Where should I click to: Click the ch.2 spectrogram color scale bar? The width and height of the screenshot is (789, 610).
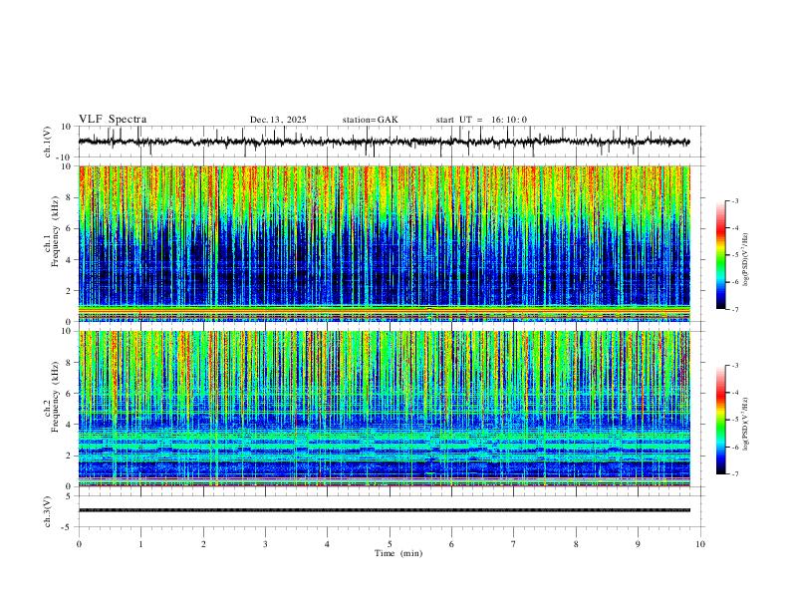coord(721,420)
